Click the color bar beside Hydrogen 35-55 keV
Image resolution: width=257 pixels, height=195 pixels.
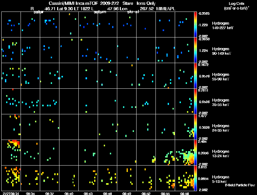[195, 102]
